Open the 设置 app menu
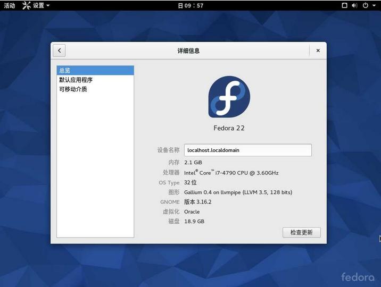 36,5
